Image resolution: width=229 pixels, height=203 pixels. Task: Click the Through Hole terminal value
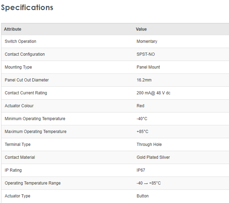pos(149,145)
